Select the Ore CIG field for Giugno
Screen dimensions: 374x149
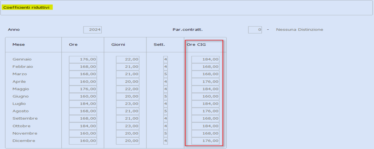(x=205, y=96)
